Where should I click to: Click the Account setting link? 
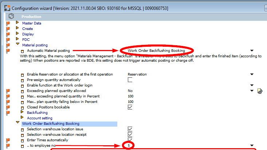pos(39,118)
